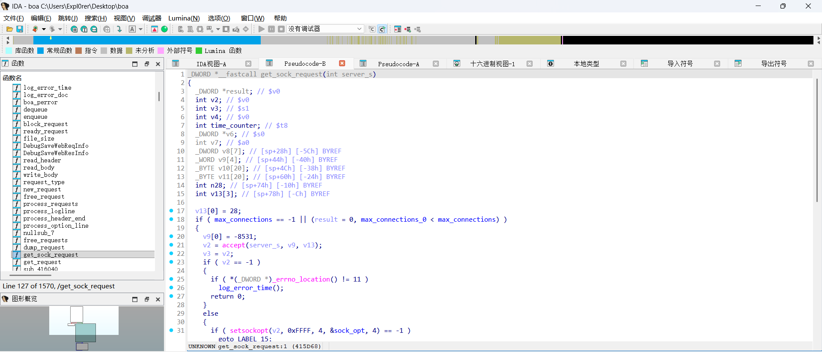822x352 pixels.
Task: Click the hex number search toolbar icon
Action: tap(74, 29)
